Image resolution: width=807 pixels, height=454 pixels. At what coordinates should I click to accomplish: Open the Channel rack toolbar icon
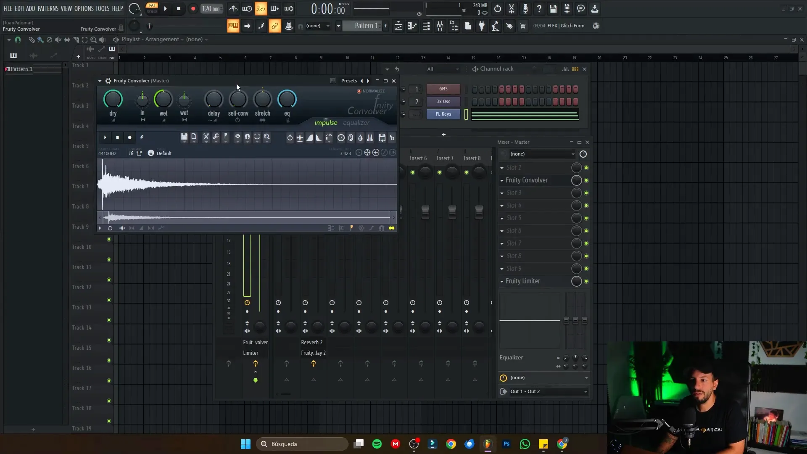tap(426, 26)
